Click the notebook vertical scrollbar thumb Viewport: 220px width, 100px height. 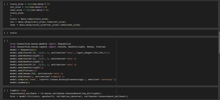tap(219, 43)
